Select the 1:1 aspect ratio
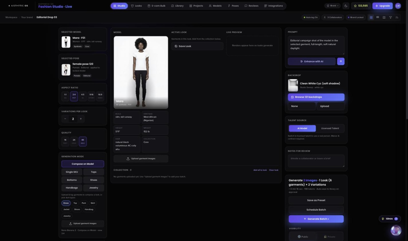The image size is (408, 241). pyautogui.click(x=65, y=96)
